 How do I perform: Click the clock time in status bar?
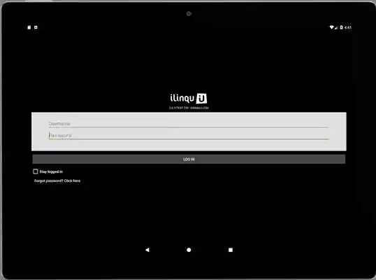coord(348,27)
